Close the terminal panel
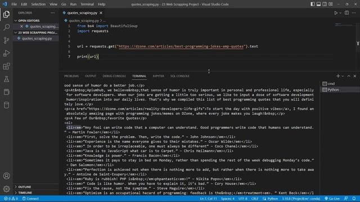The image size is (360, 202). click(355, 76)
